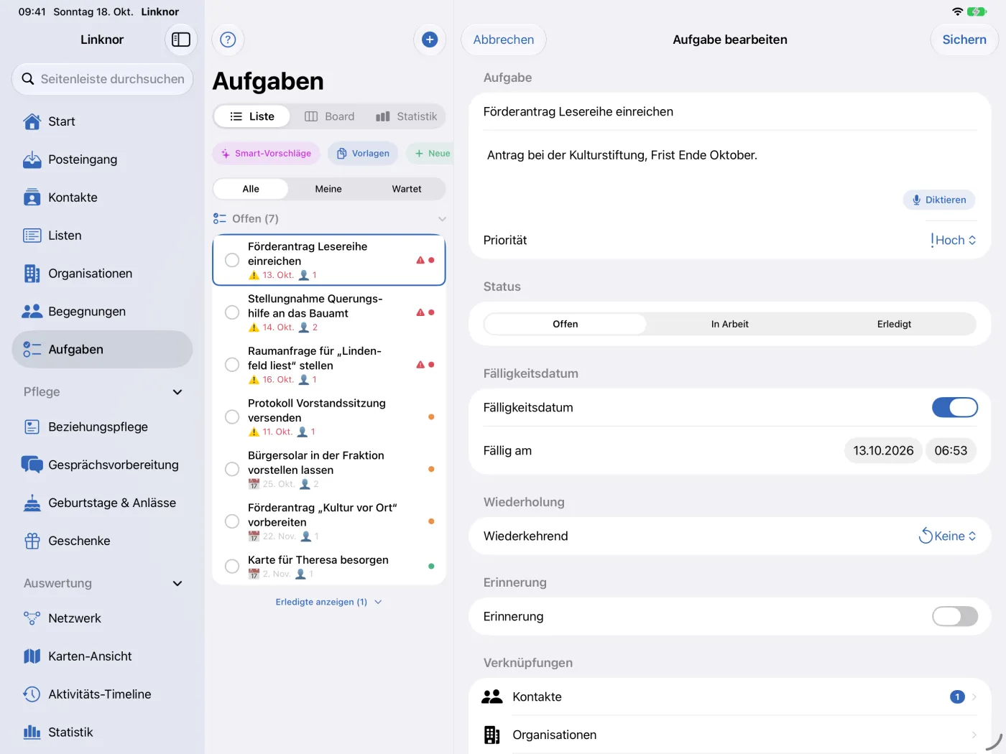
Task: Open the Wiederkehrend Keine dropdown
Action: 948,536
